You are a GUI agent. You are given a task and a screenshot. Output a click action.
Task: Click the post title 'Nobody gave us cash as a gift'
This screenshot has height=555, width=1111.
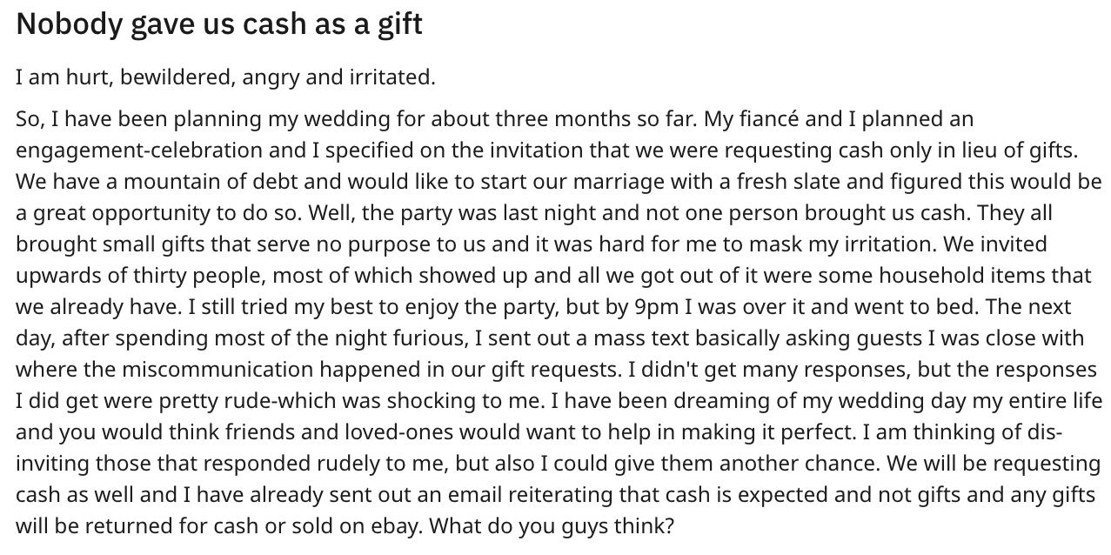[x=219, y=23]
